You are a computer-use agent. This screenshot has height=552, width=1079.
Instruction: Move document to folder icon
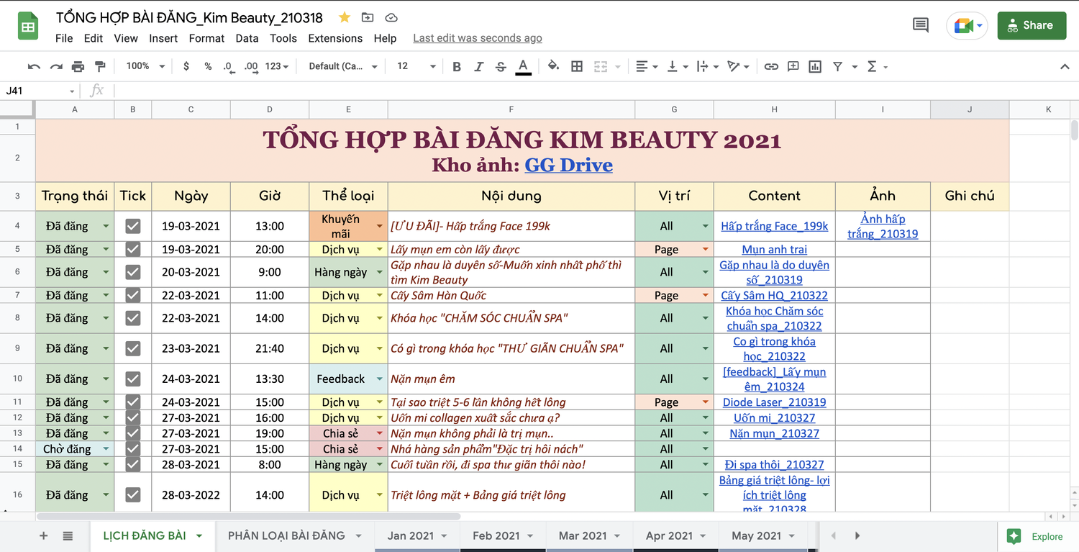[368, 17]
